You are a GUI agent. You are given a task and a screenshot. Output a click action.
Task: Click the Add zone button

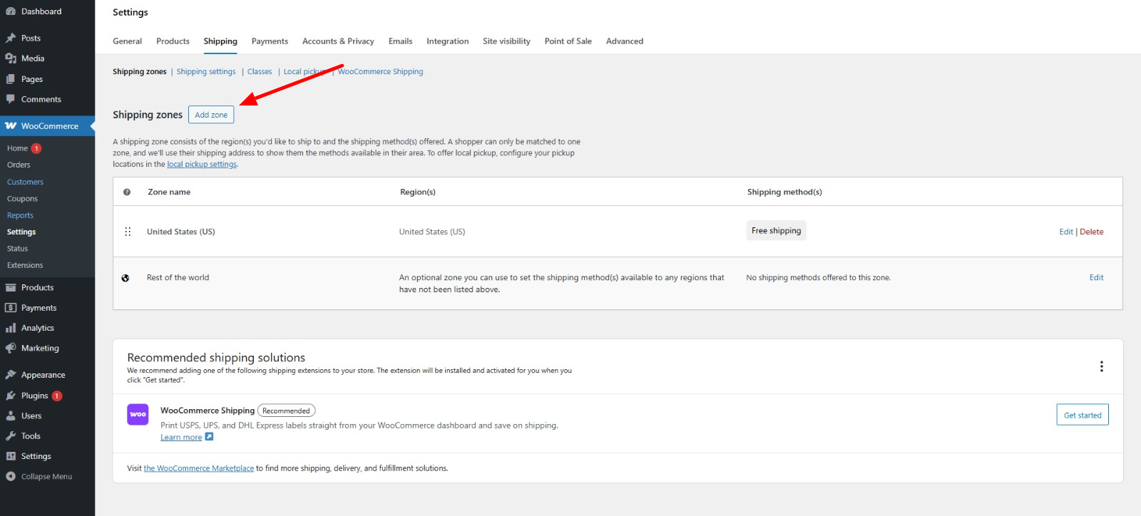click(x=211, y=115)
